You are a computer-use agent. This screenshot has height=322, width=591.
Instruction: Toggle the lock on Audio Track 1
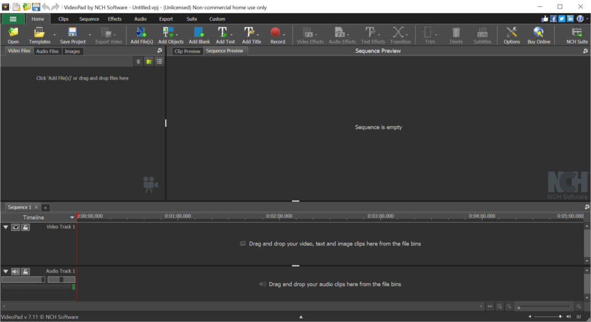[x=25, y=271]
